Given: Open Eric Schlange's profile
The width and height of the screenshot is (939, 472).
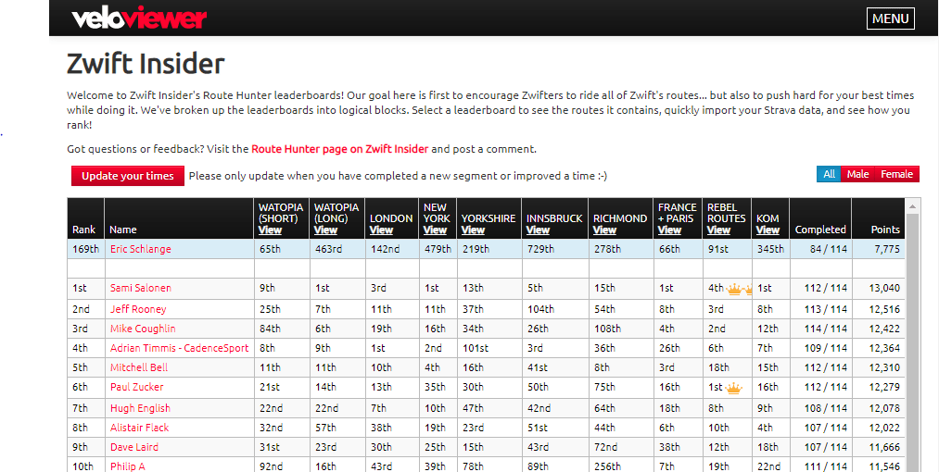Looking at the screenshot, I should [140, 249].
